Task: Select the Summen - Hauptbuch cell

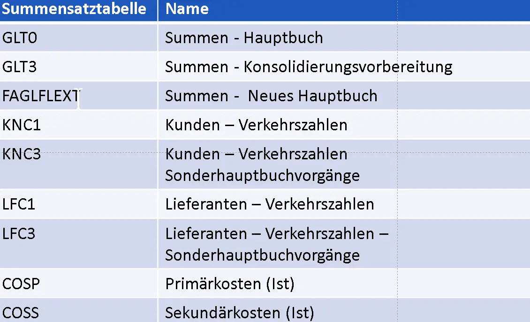Action: (x=244, y=37)
